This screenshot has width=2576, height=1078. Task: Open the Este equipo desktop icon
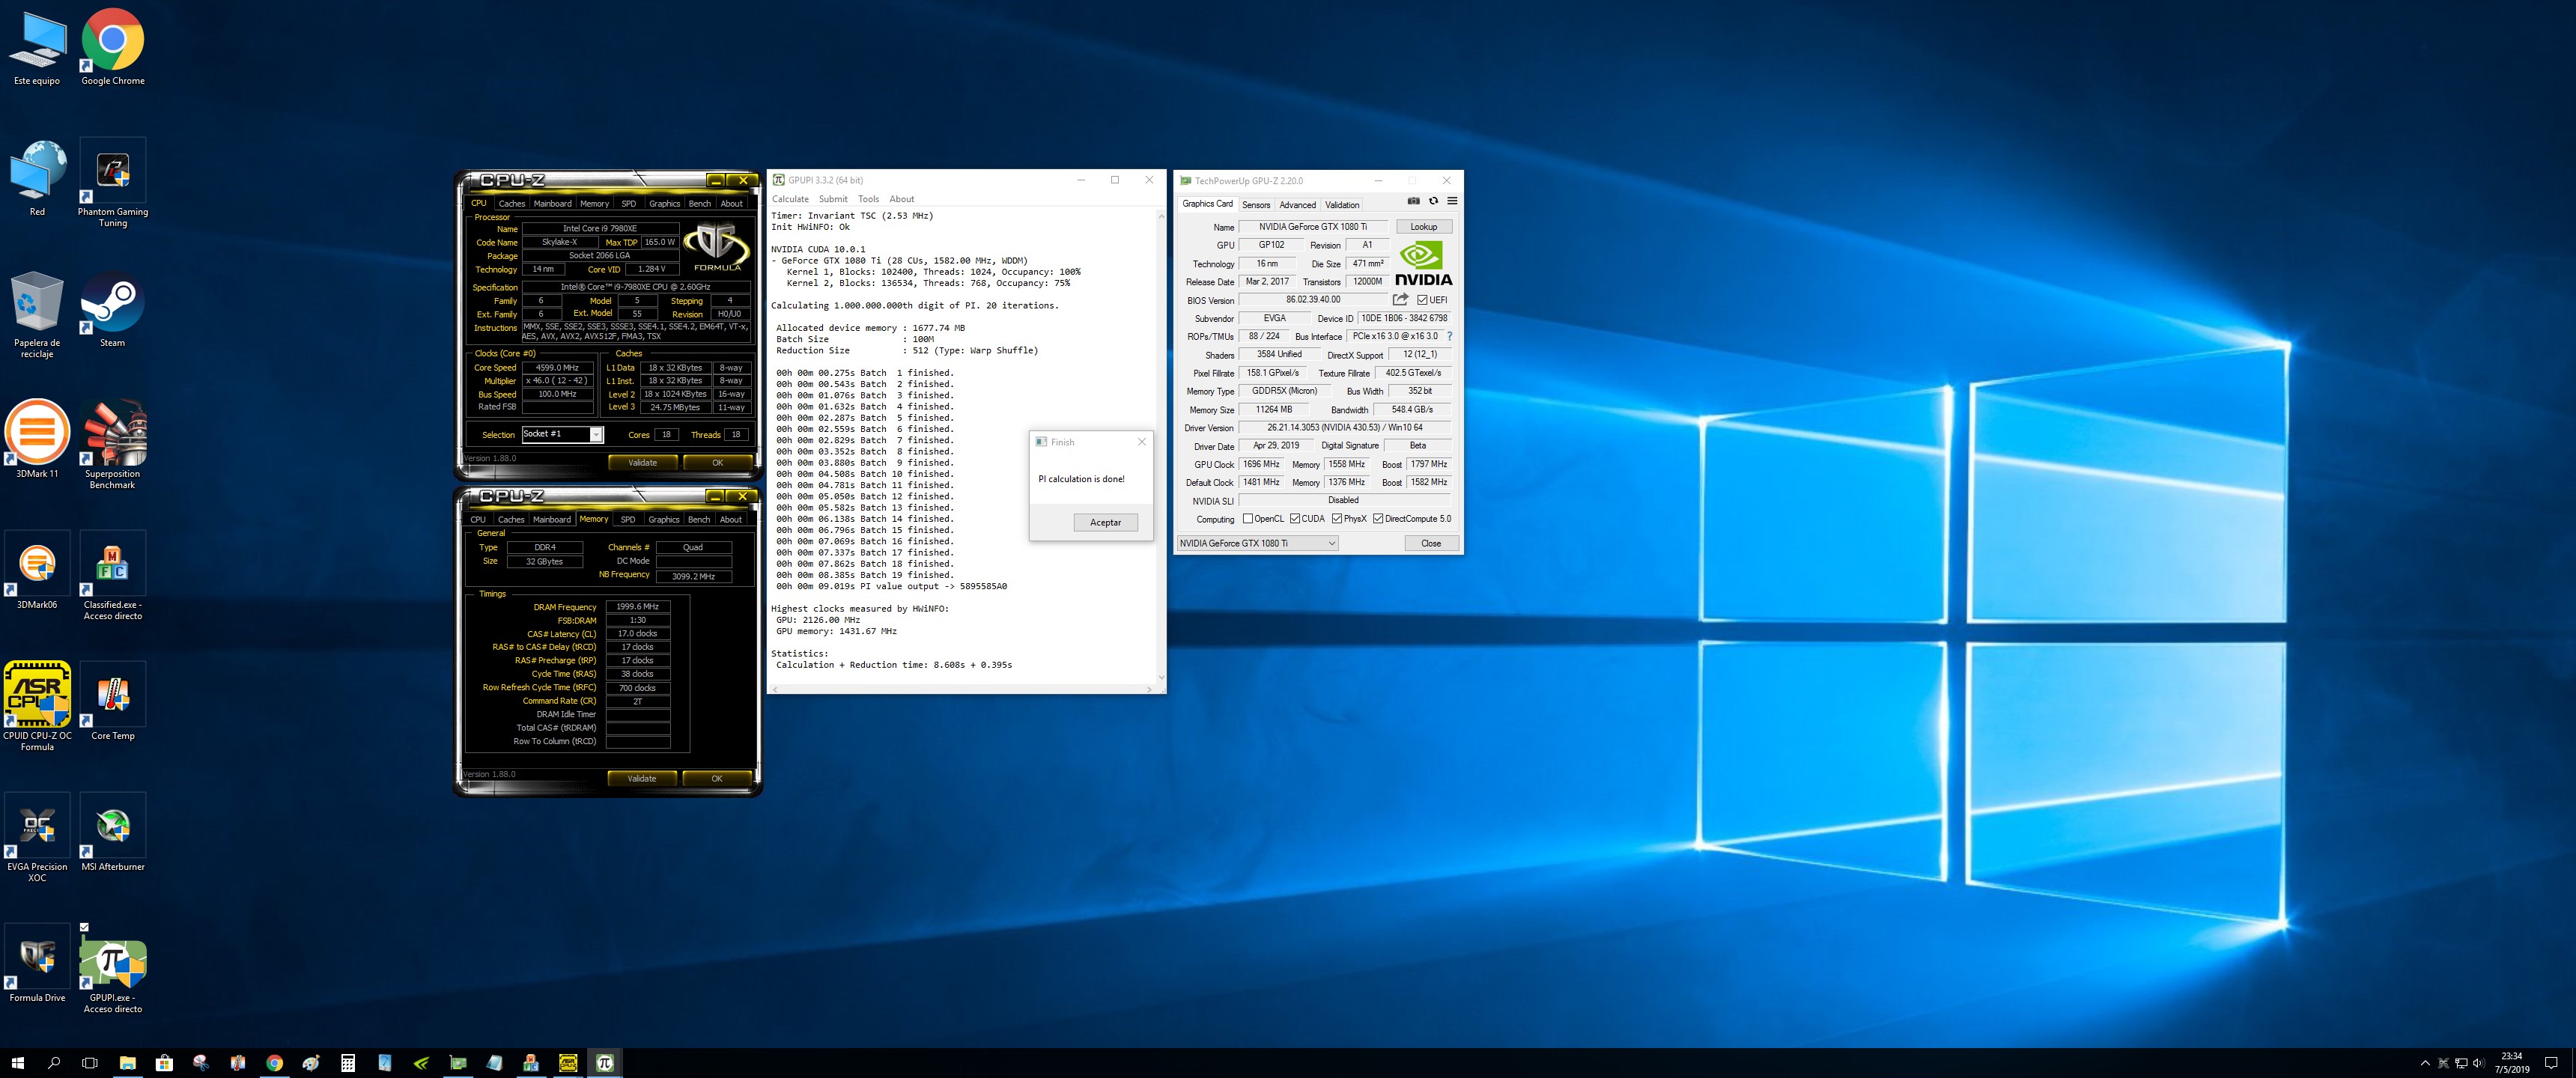(37, 47)
